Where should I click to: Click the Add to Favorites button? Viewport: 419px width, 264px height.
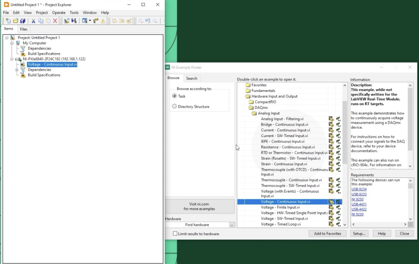click(x=328, y=234)
